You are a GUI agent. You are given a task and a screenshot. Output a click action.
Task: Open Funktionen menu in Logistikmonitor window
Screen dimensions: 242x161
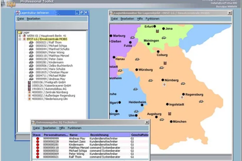coord(152,19)
